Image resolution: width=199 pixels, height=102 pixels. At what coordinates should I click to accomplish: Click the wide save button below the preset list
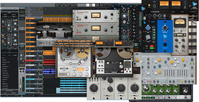coord(10,90)
